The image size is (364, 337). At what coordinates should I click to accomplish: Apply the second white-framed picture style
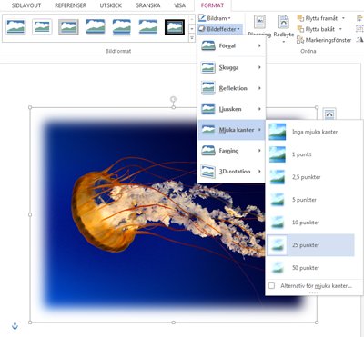pos(42,26)
